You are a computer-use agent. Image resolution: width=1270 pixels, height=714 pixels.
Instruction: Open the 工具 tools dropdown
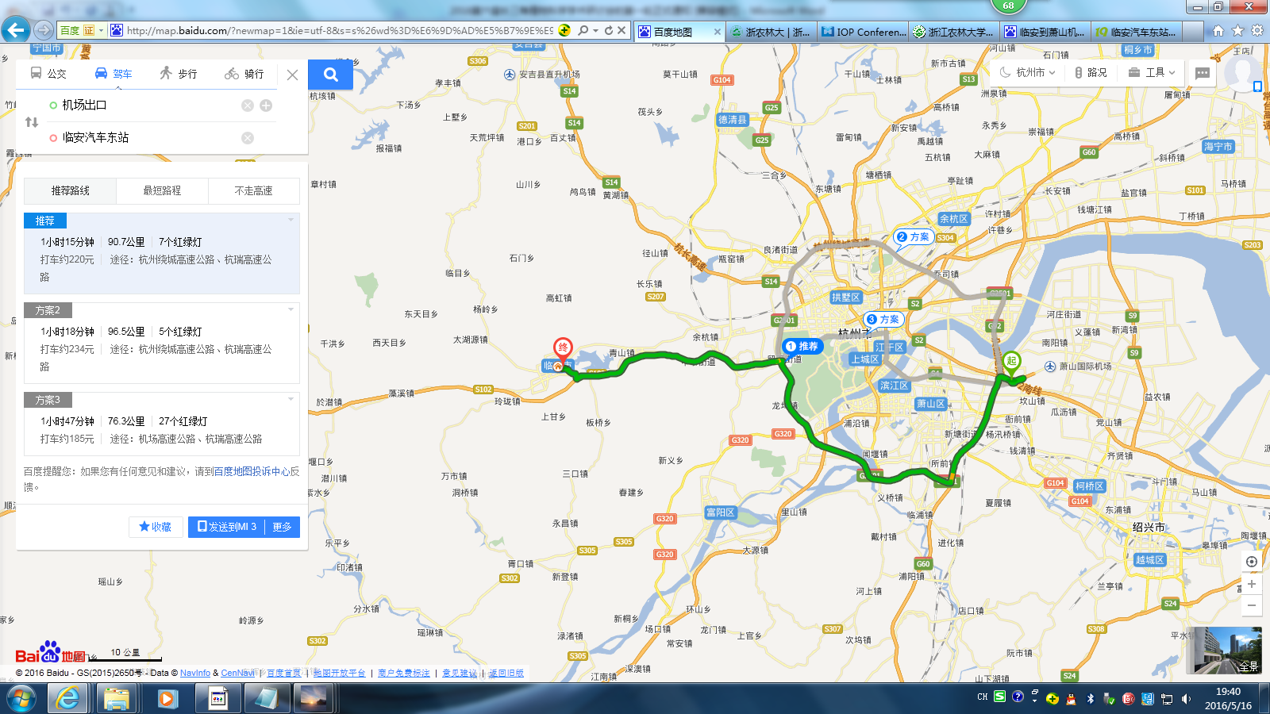pos(1151,72)
